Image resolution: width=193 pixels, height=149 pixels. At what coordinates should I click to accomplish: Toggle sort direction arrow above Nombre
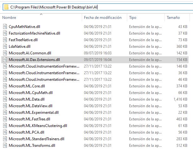point(41,14)
